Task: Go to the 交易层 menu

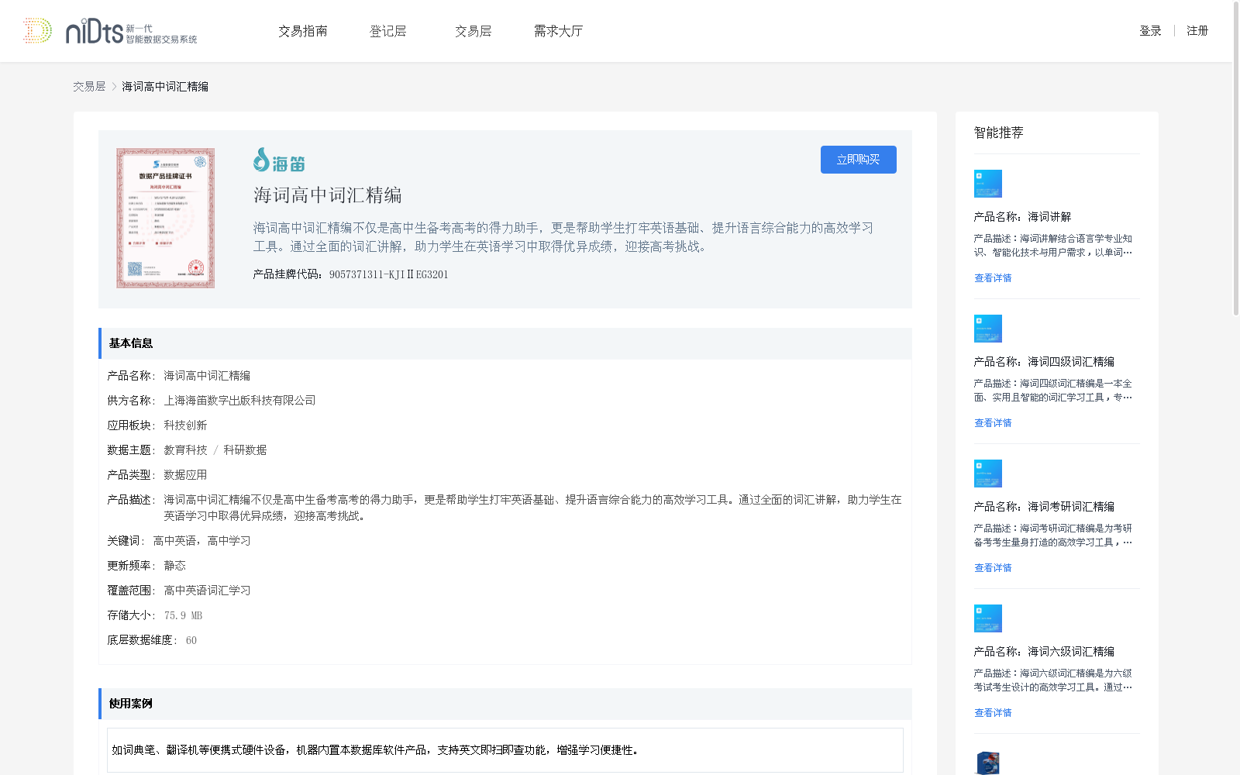Action: [x=474, y=31]
